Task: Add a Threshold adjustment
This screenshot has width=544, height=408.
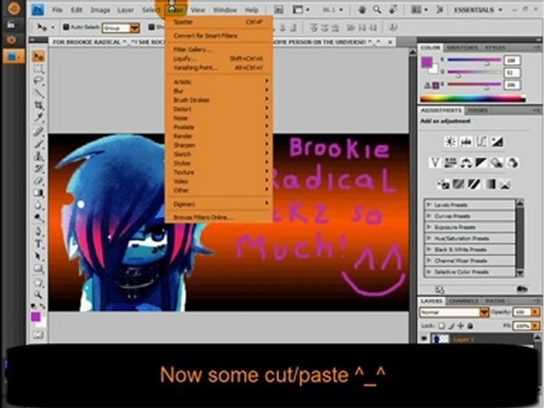Action: point(474,184)
